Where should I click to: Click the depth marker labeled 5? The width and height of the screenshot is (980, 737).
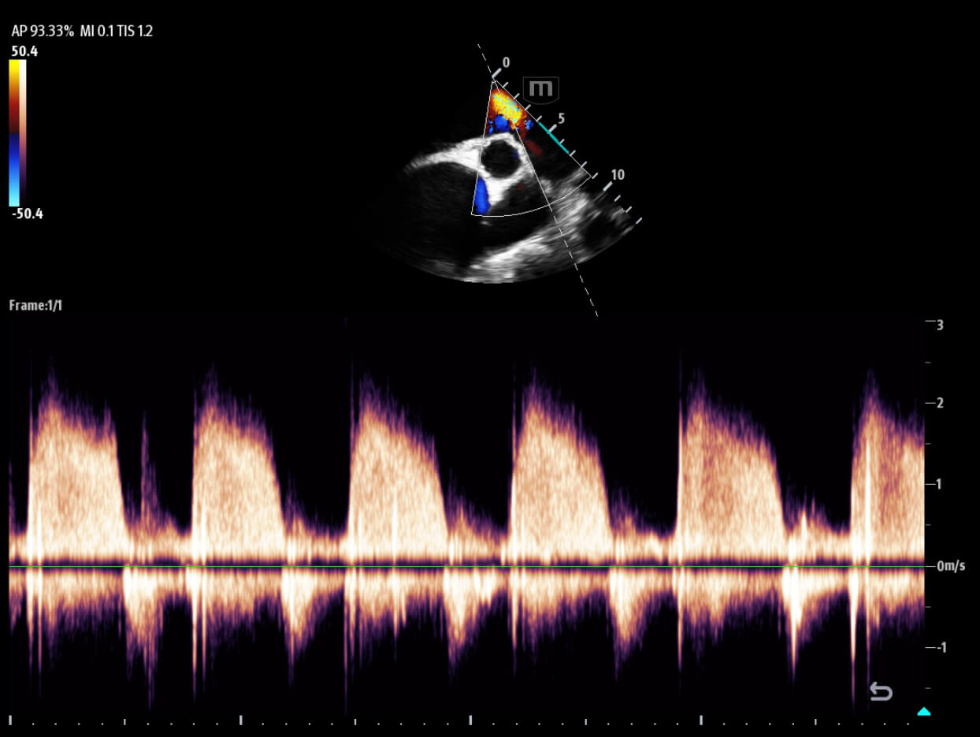(561, 118)
